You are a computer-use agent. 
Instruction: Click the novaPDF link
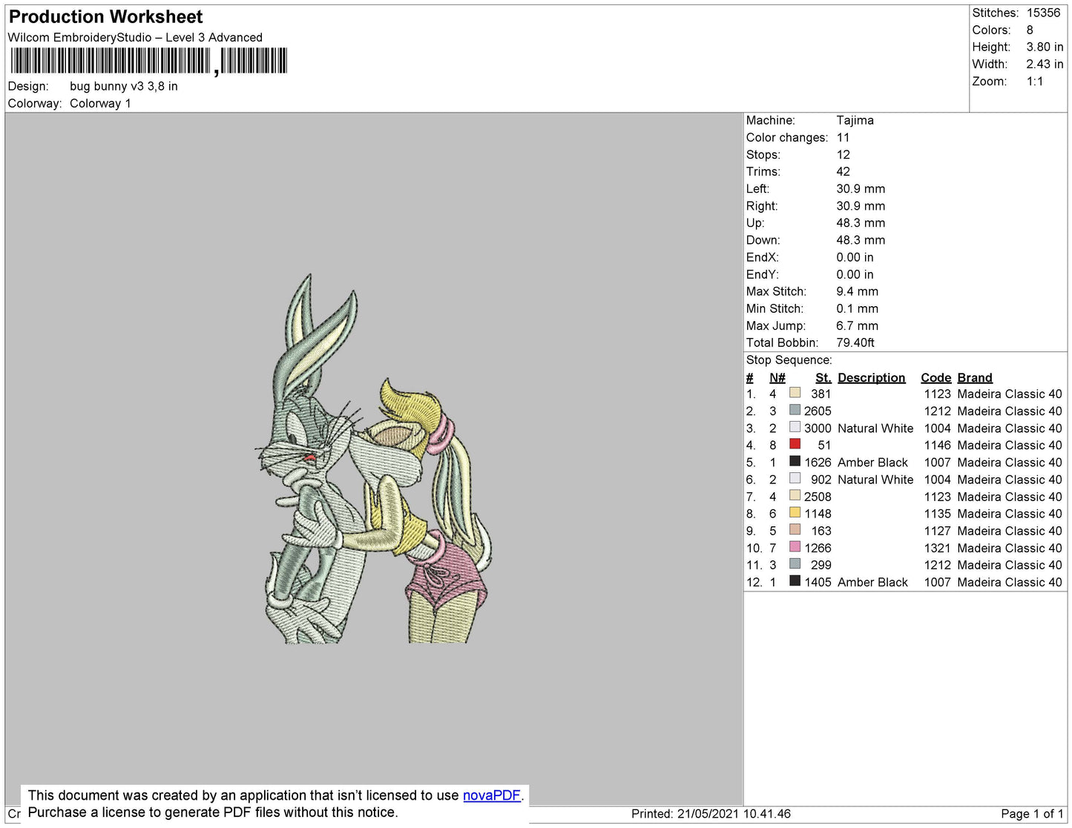pos(492,795)
